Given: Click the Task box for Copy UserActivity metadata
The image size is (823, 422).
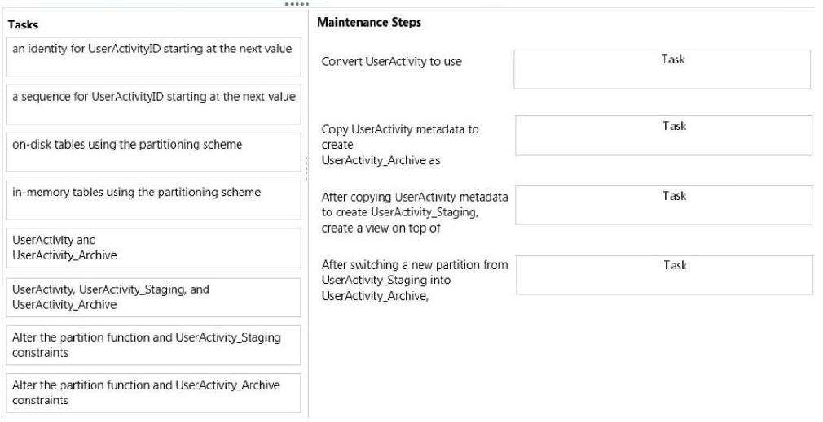Looking at the screenshot, I should point(664,136).
